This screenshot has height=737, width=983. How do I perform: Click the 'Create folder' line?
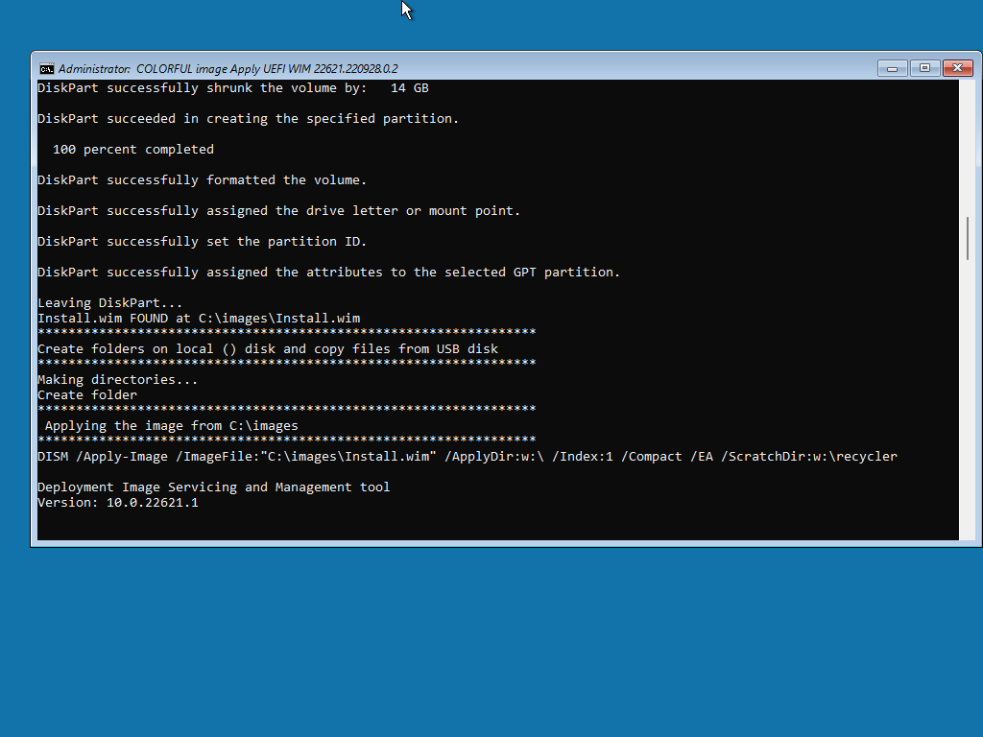tap(87, 395)
